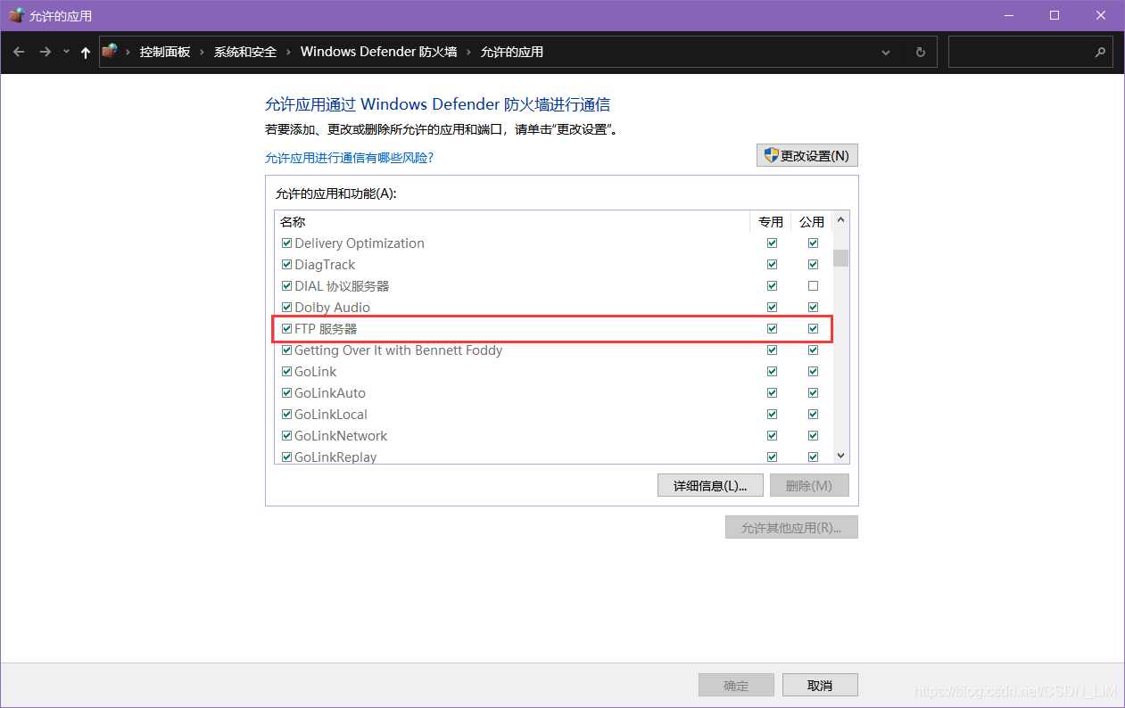Toggle FTP 服务器 name checkbox
The width and height of the screenshot is (1125, 708).
pos(286,328)
